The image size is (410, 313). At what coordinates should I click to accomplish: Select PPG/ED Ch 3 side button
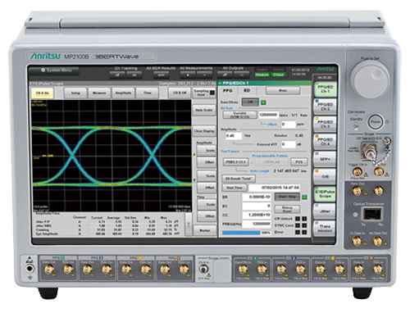pyautogui.click(x=325, y=124)
